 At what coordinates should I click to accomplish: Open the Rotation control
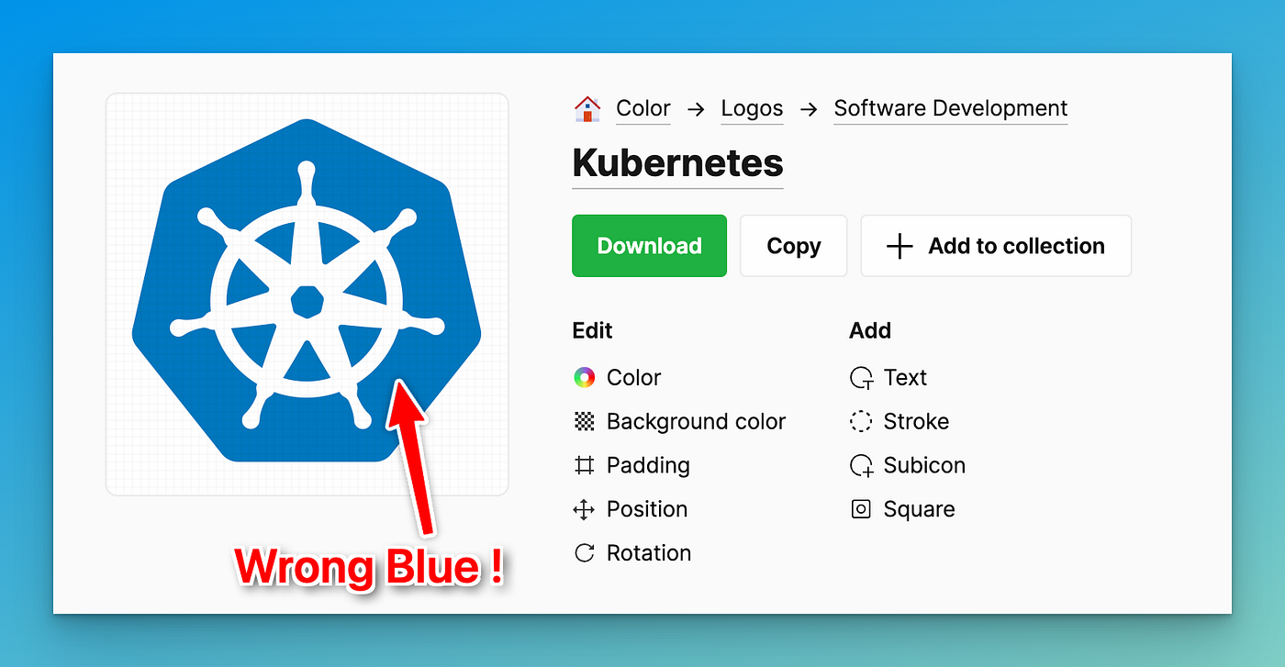click(648, 552)
